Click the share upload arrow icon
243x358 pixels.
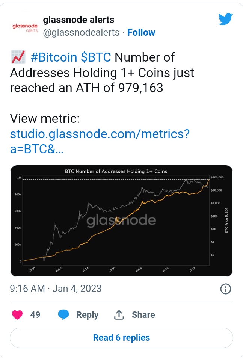[x=119, y=315]
